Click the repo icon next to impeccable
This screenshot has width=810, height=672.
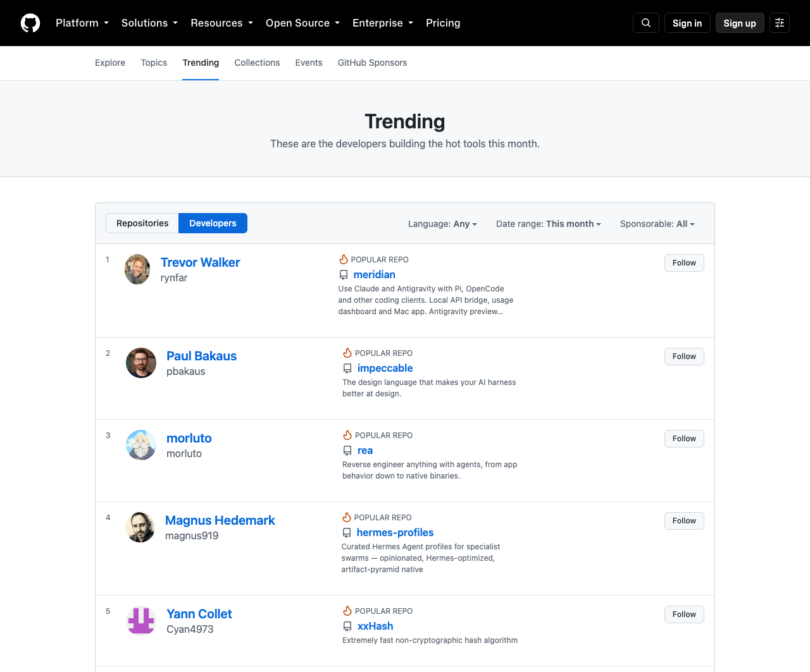click(x=347, y=369)
